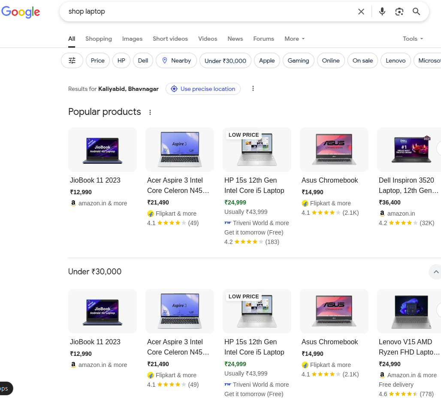Toggle the Dell brand filter chip
Image resolution: width=441 pixels, height=400 pixels.
point(143,60)
